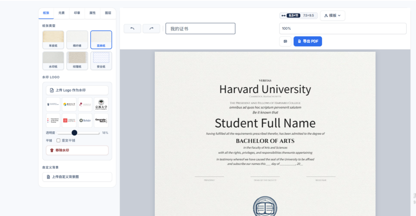Click the university seal on the certificate
Viewport: 416px width, 216px height.
click(265, 207)
